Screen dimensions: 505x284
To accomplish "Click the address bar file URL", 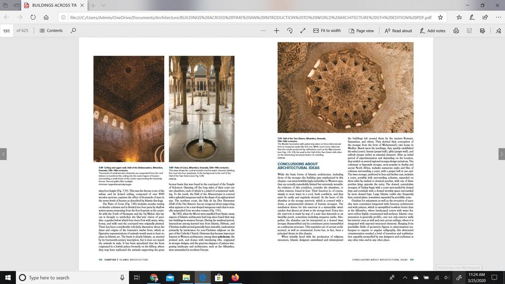I will click(x=251, y=17).
